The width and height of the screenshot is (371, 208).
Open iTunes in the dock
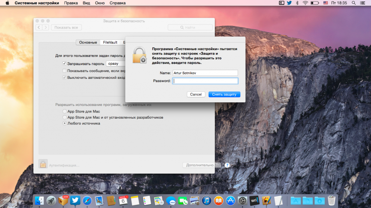[207, 200]
